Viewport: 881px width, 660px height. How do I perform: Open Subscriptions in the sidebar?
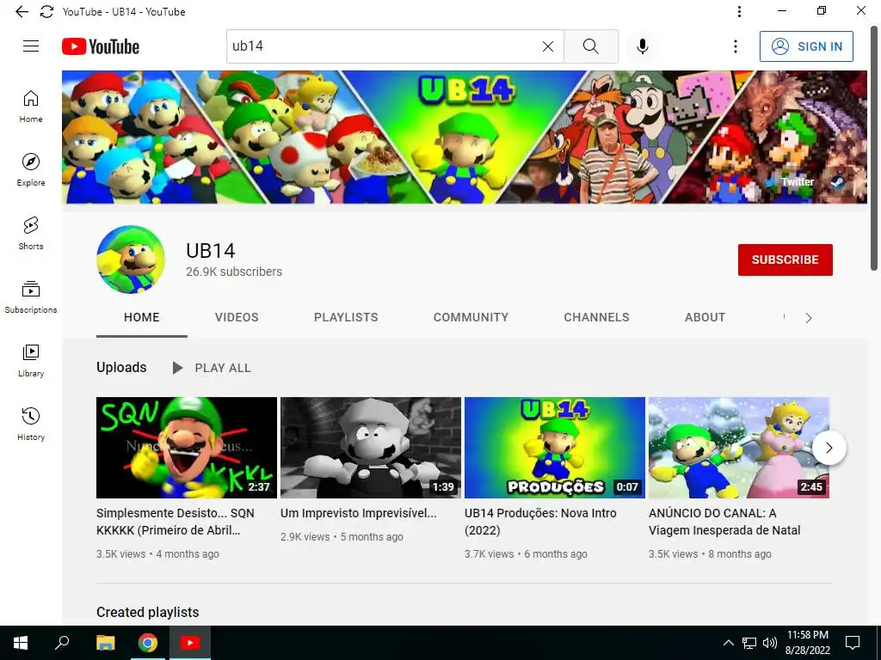(x=31, y=296)
